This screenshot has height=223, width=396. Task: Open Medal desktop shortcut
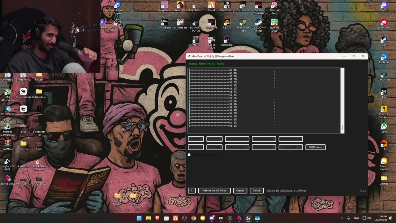coord(384,94)
